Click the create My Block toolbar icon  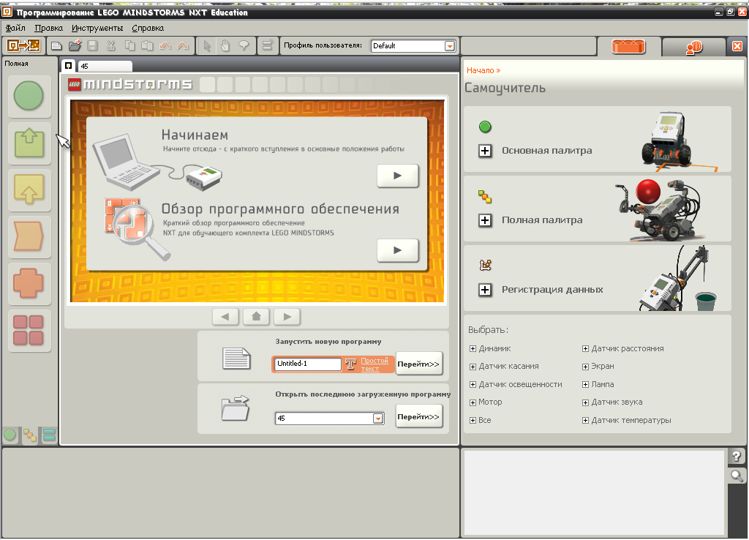click(x=268, y=46)
